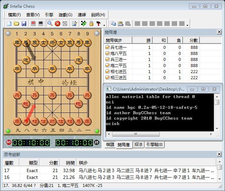Click the gray ball at the board's top-right corner
The height and width of the screenshot is (191, 225).
[x=97, y=33]
